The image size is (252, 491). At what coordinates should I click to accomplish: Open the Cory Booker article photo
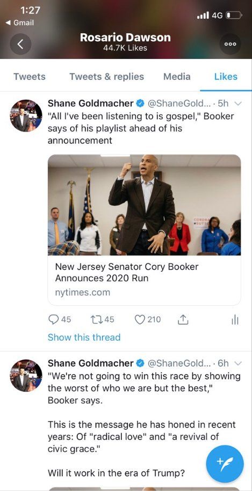pyautogui.click(x=144, y=205)
